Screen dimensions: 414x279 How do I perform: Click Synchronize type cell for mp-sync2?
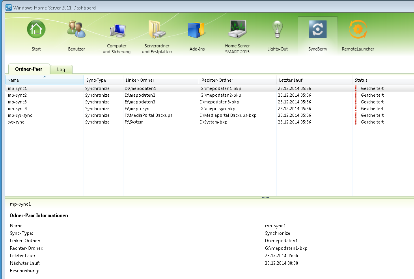97,95
